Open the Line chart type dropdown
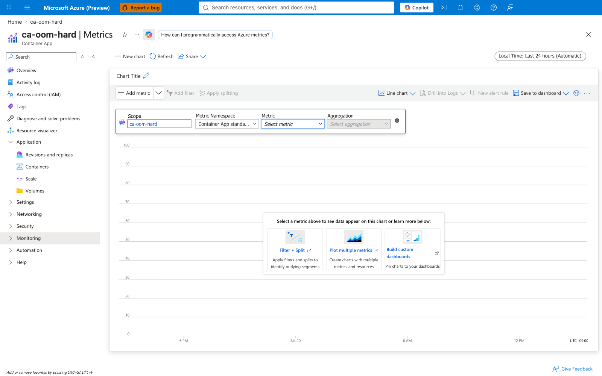602x376 pixels. coord(397,93)
